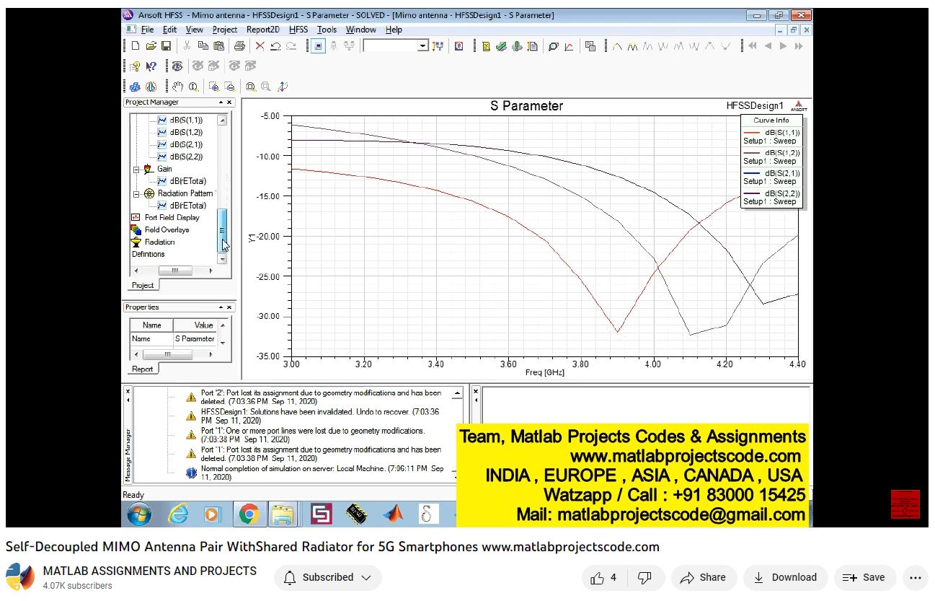
Task: Collapse the Gain tree node
Action: pyautogui.click(x=137, y=169)
